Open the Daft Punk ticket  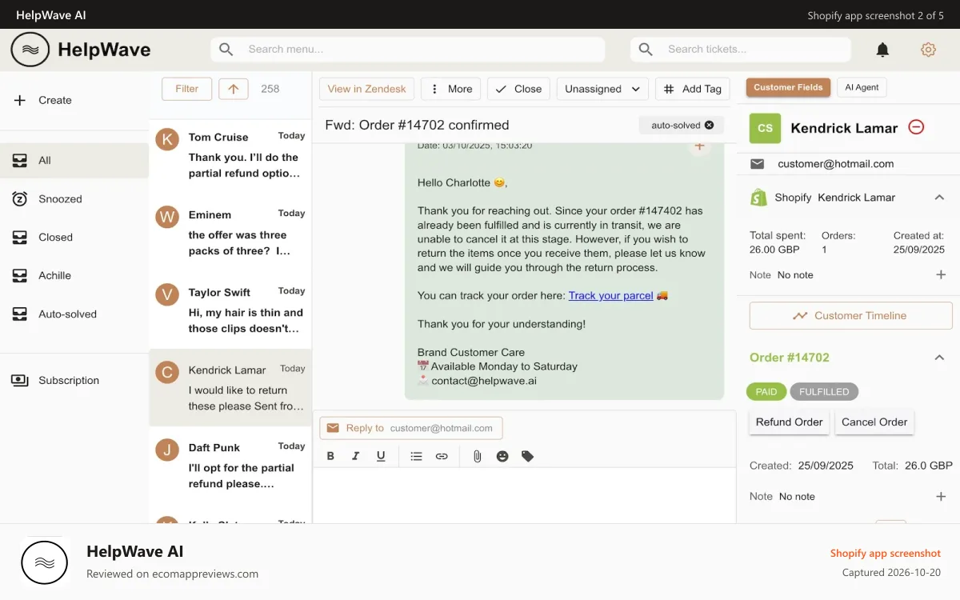(230, 466)
